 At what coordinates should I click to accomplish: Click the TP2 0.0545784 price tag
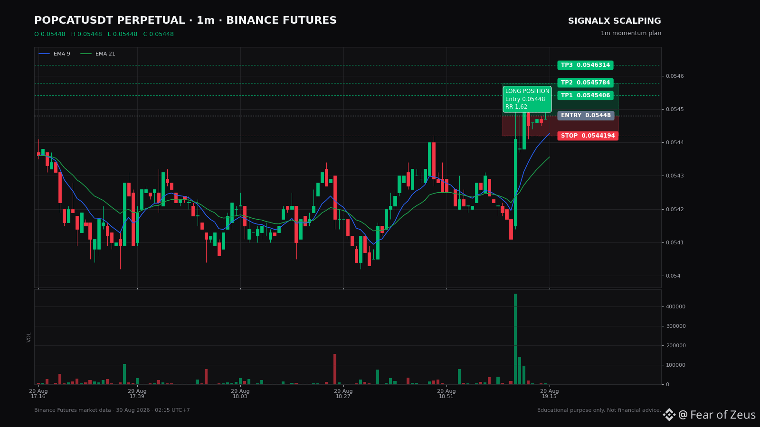(x=585, y=83)
